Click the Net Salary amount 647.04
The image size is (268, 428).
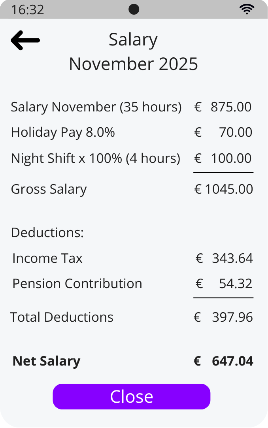tap(232, 361)
